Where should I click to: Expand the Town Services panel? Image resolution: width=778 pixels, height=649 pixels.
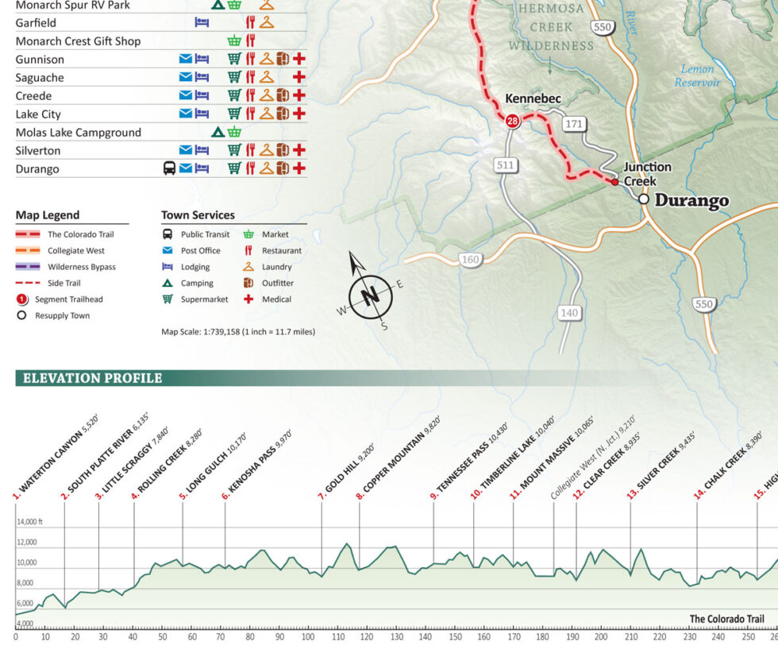coord(197,214)
